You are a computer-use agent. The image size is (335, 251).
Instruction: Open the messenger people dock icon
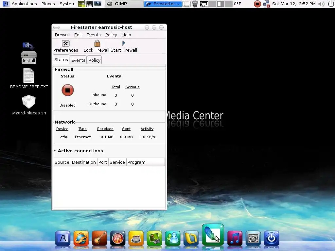(173, 238)
